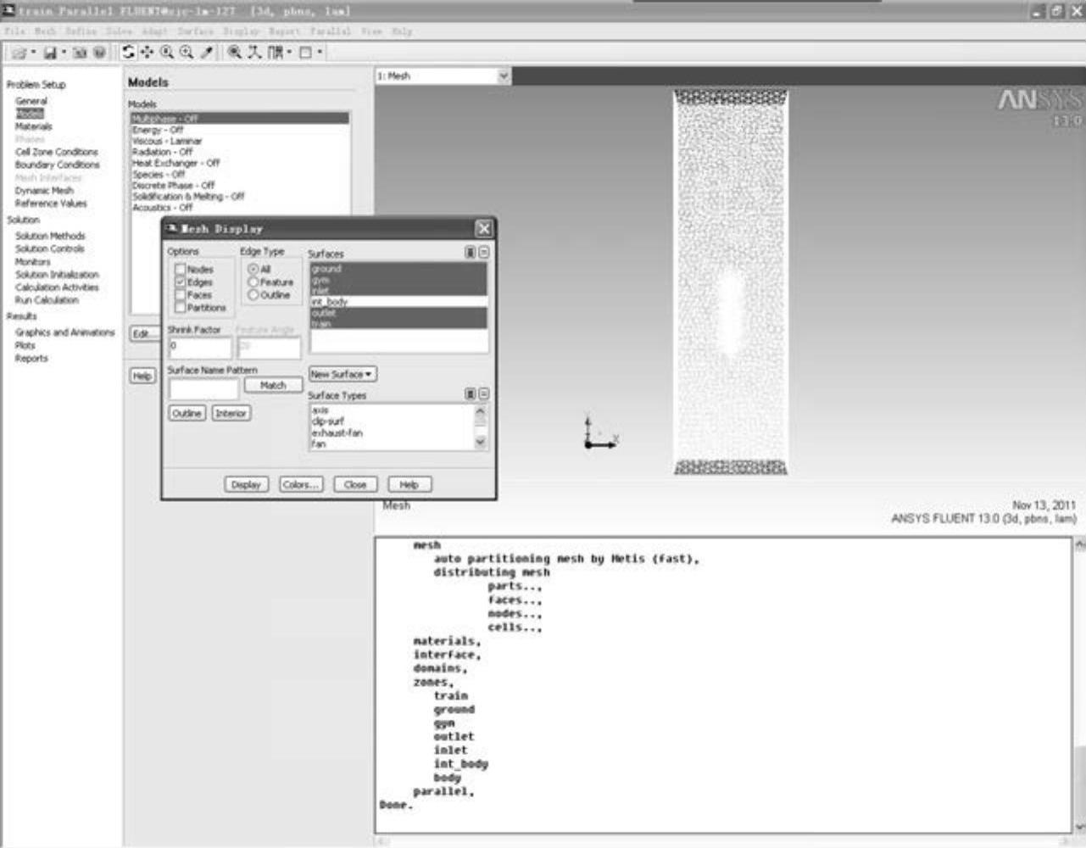This screenshot has width=1086, height=848.
Task: Click the Arrange Graphics Window layout icon
Action: click(x=305, y=53)
